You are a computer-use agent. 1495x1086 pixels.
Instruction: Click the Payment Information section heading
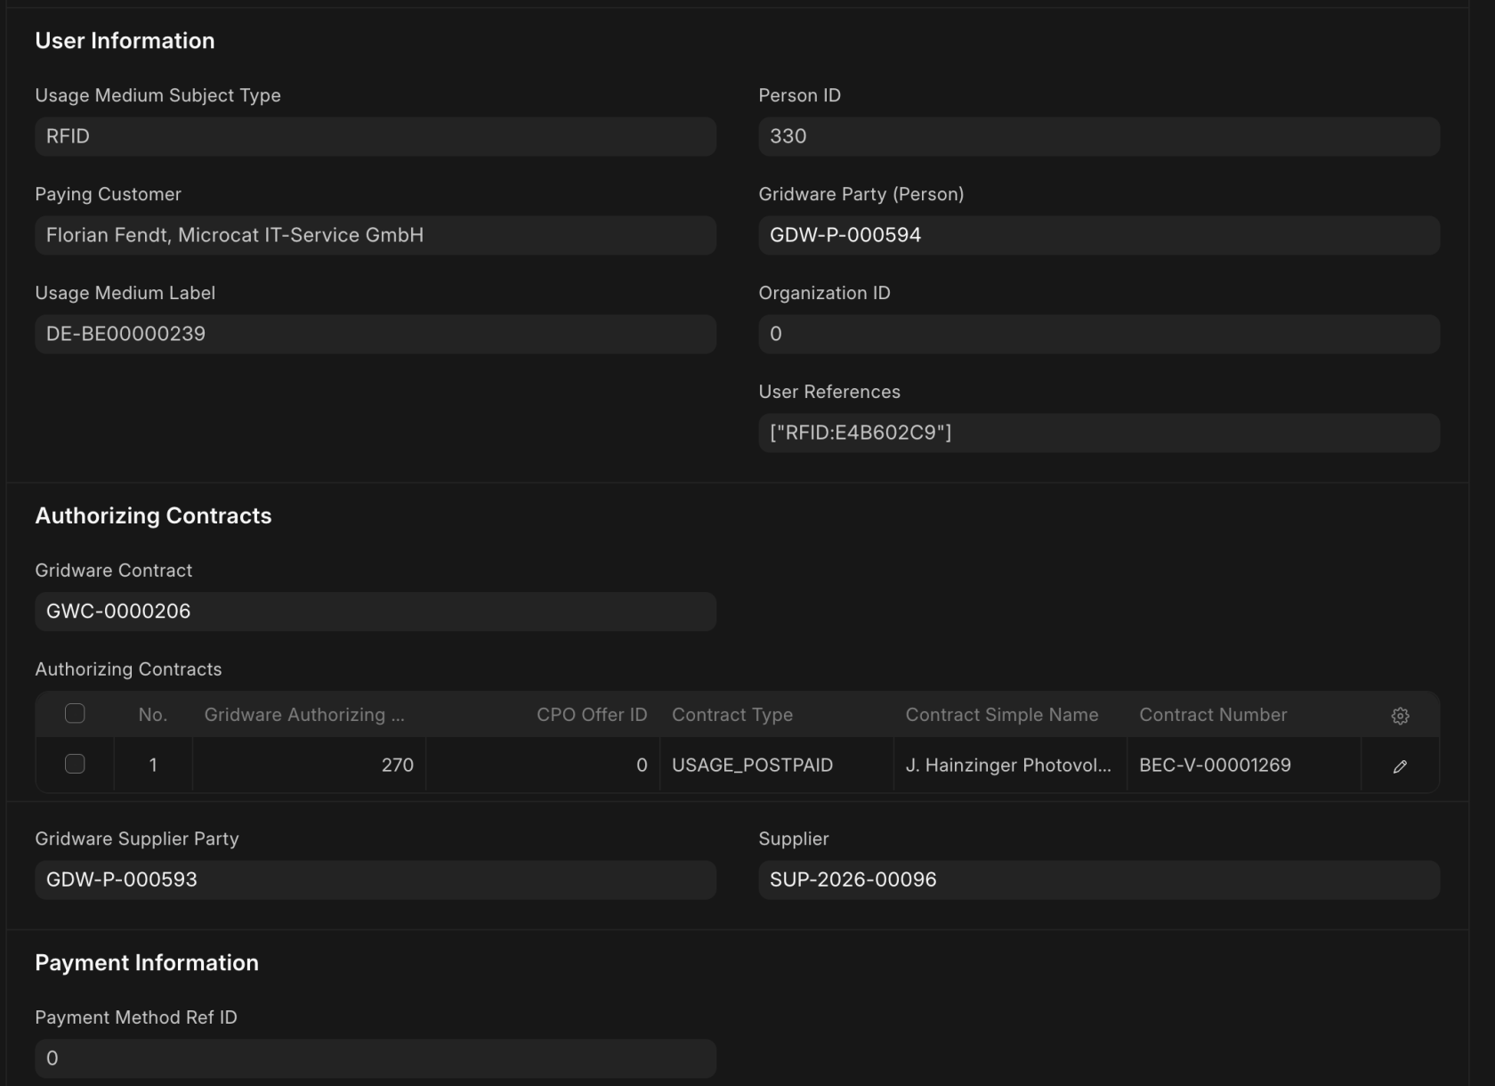click(147, 963)
